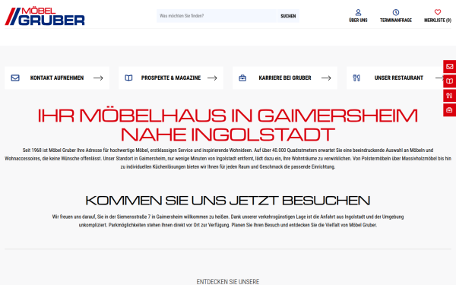Open KARRIERE BEI GRUBER card label
The height and width of the screenshot is (285, 456).
[285, 78]
